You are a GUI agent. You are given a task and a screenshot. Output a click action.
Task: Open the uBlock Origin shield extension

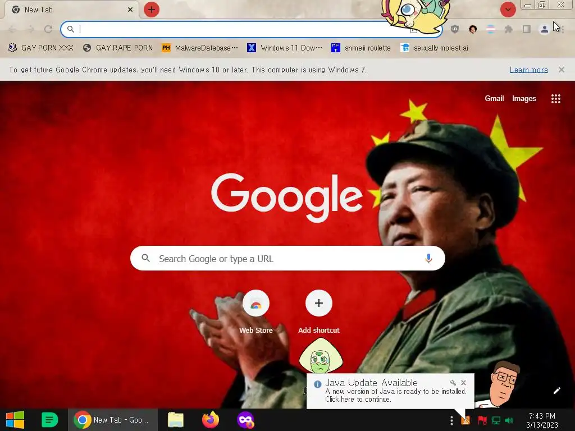pos(455,29)
